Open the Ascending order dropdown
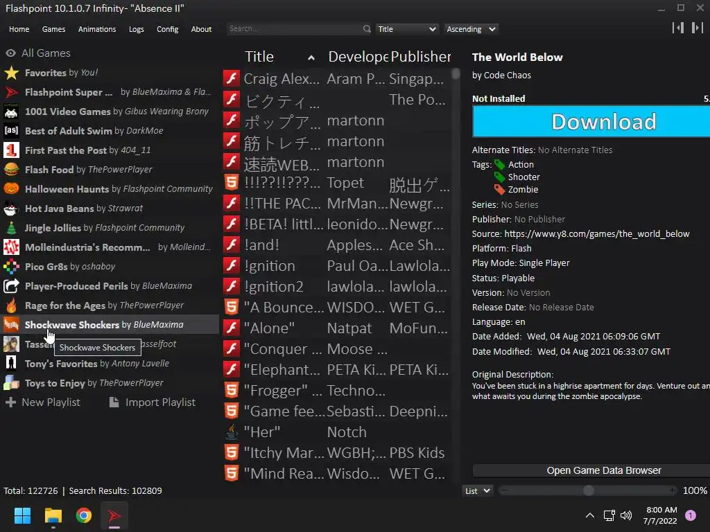The height and width of the screenshot is (532, 710). [471, 29]
